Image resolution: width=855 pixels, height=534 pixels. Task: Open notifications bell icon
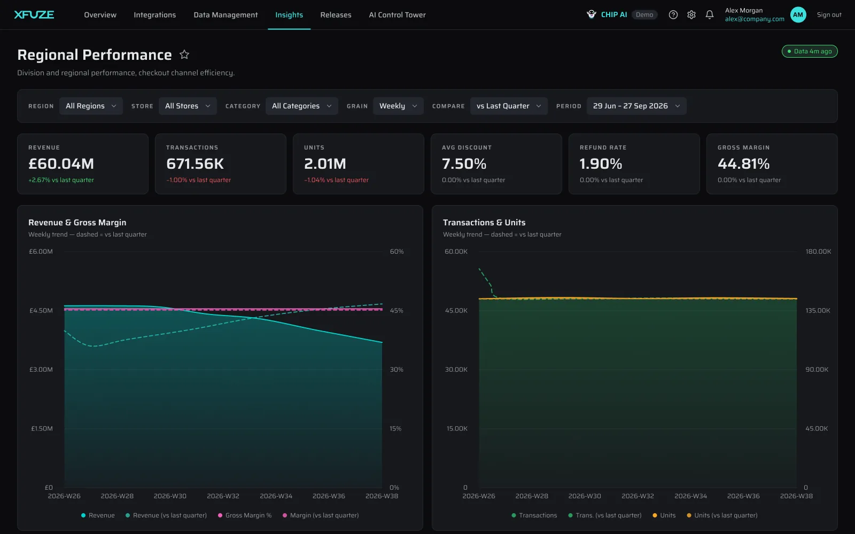click(710, 15)
